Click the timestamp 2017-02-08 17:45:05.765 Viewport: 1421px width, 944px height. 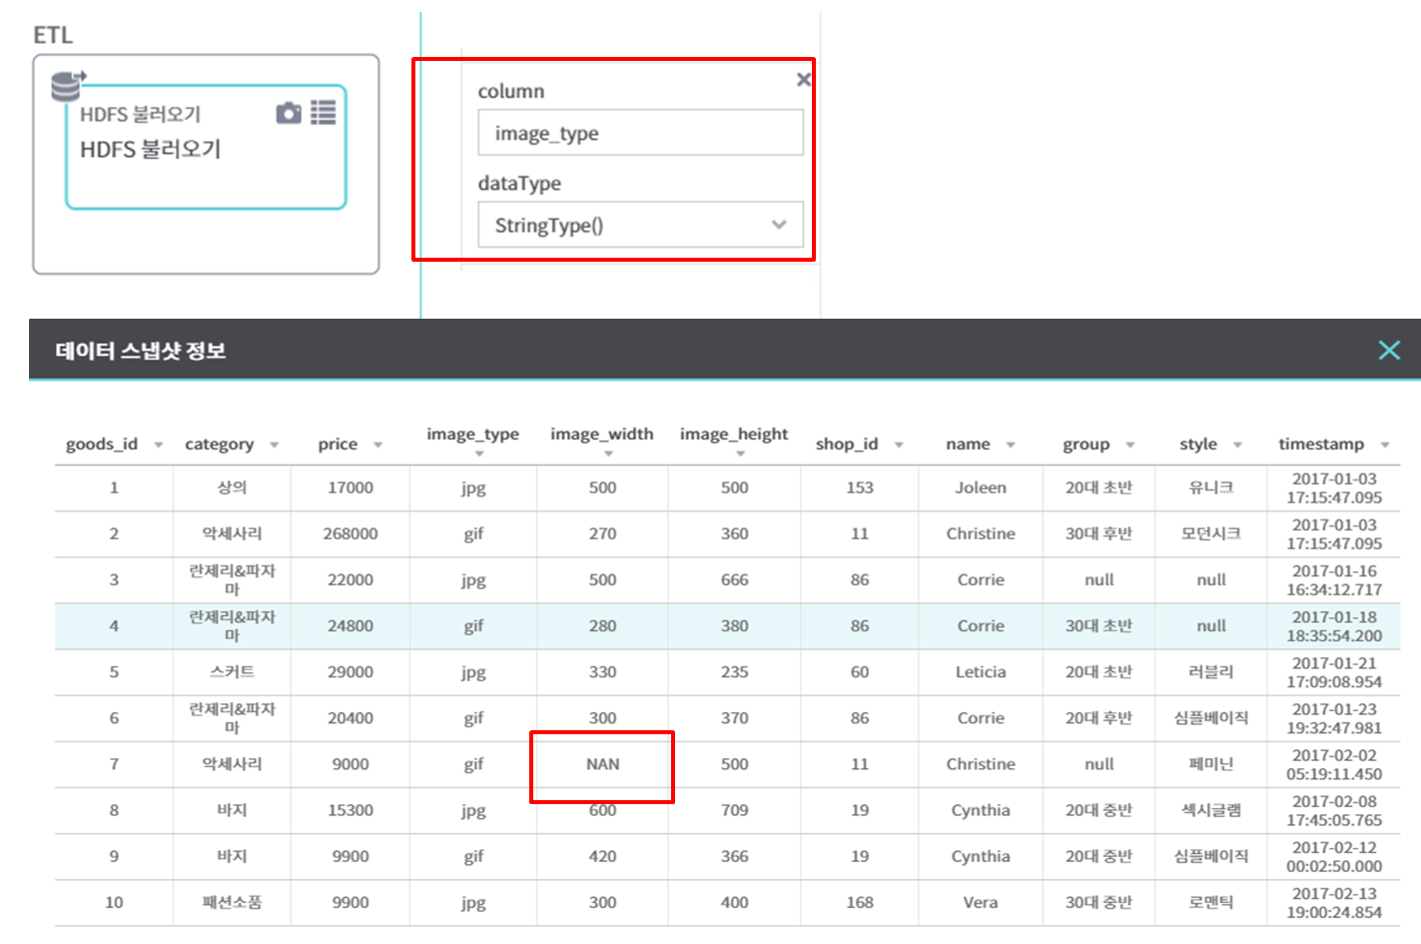tap(1334, 810)
